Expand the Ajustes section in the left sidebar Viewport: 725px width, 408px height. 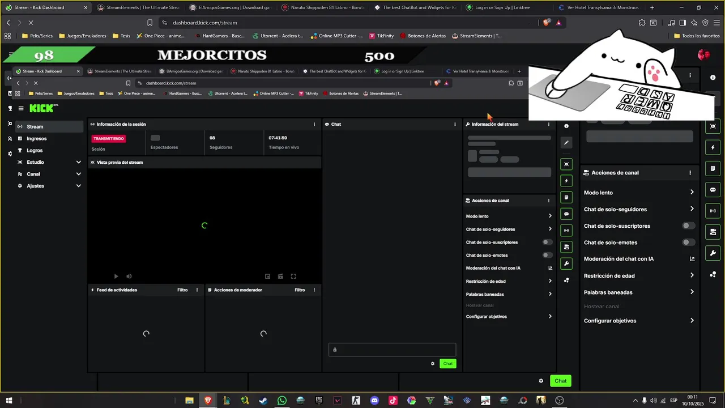50,186
